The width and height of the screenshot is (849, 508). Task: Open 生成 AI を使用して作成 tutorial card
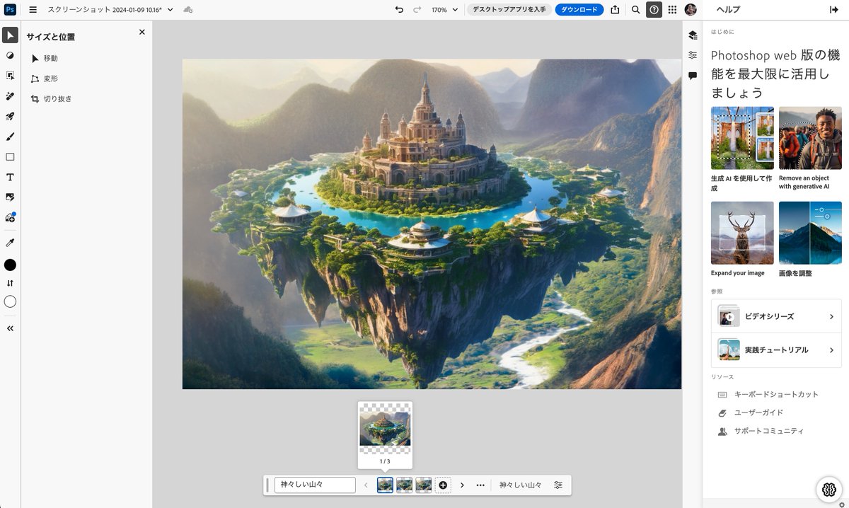[742, 149]
